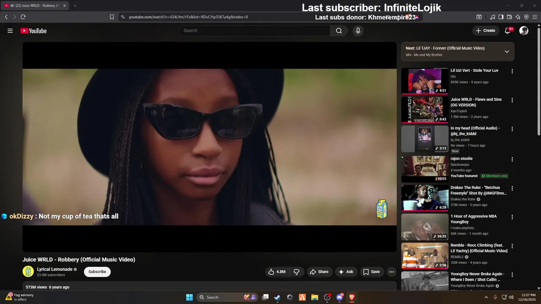Open options for Remble Rocc Climbing video
The height and width of the screenshot is (304, 541).
[512, 246]
